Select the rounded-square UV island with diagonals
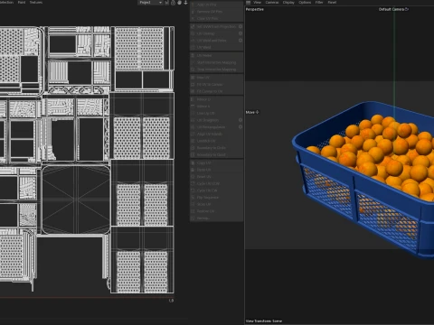 pos(76,200)
